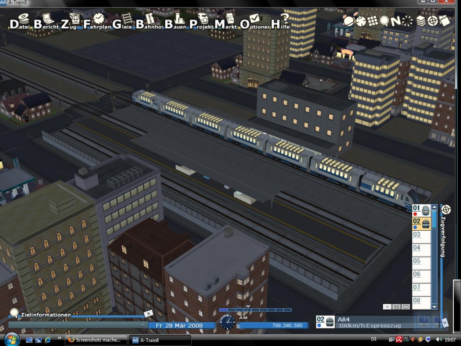Click the analog clock icon
The width and height of the screenshot is (461, 346).
(227, 322)
